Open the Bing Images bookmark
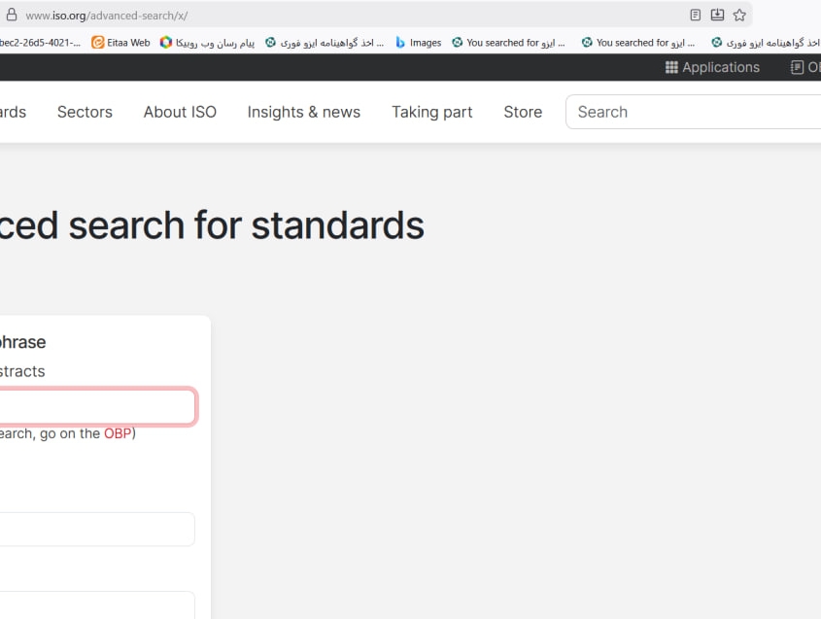 (x=418, y=43)
